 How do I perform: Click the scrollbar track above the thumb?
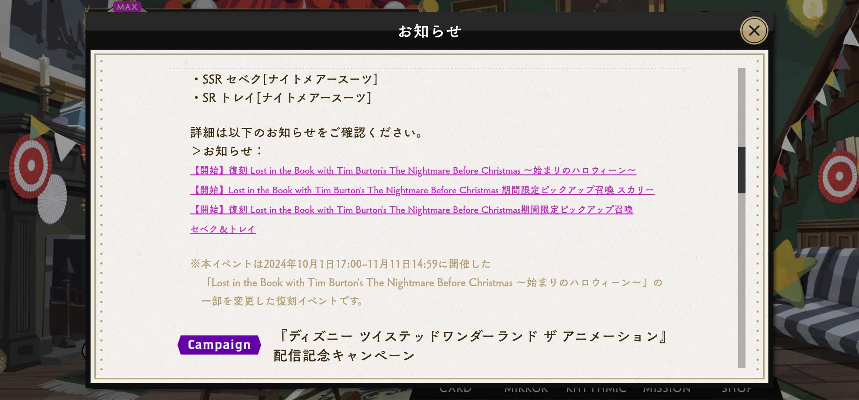coord(741,107)
